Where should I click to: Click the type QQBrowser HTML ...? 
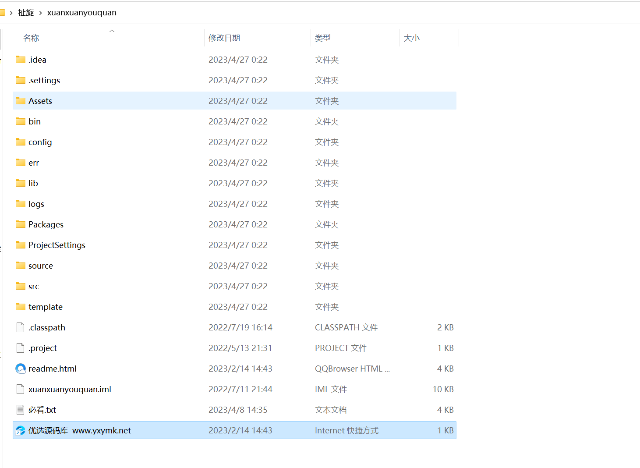(352, 369)
